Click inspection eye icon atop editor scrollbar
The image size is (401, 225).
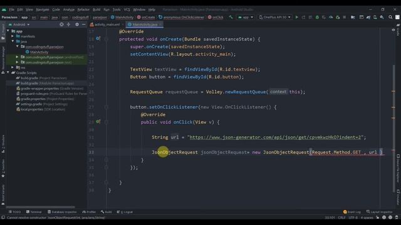pyautogui.click(x=393, y=30)
